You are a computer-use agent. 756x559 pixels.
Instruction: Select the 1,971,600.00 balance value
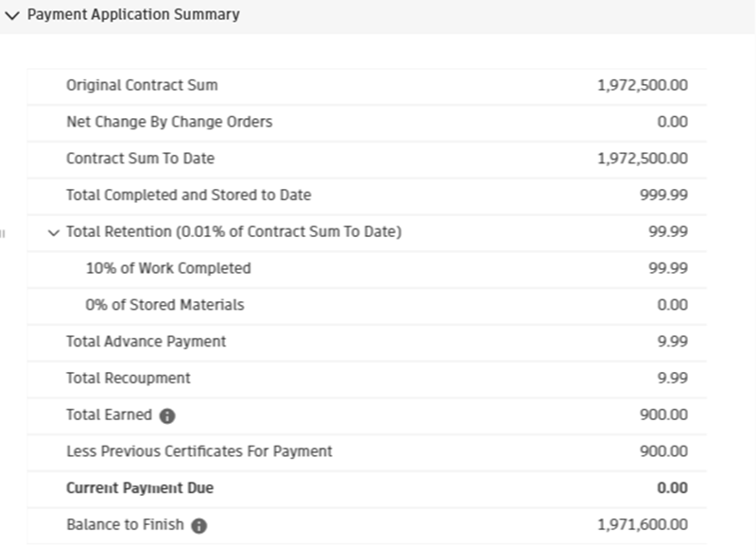pyautogui.click(x=643, y=525)
